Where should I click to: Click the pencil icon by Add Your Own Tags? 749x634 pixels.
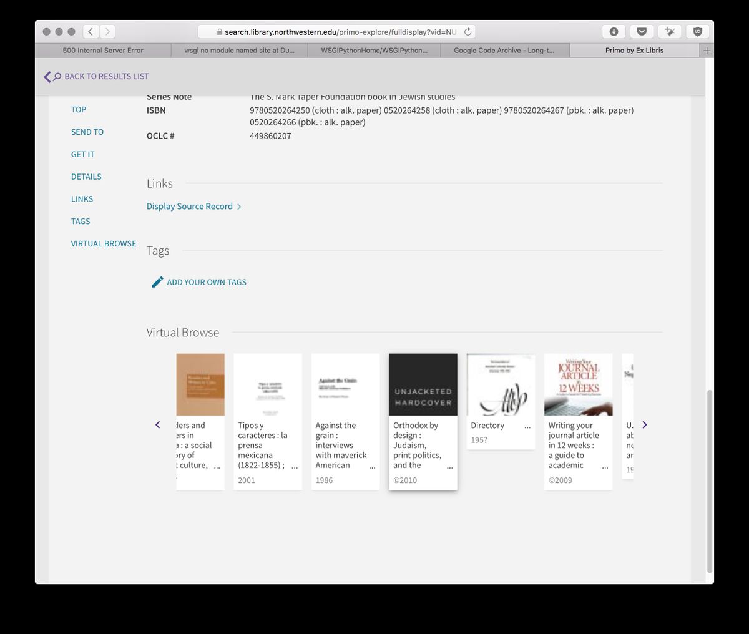(157, 282)
